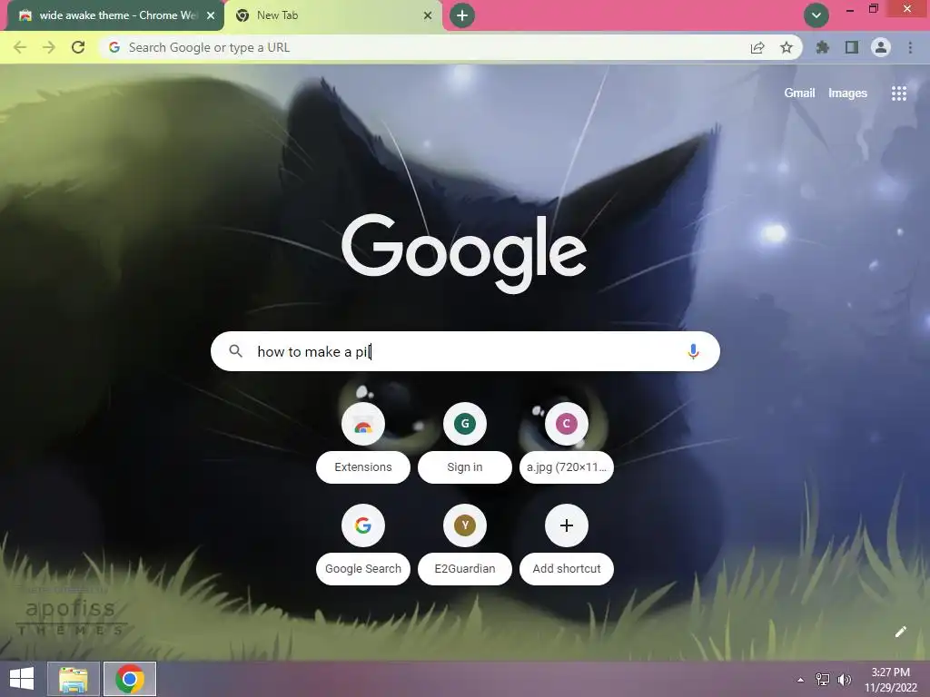
Task: Open the Sign in shortcut icon
Action: 465,424
